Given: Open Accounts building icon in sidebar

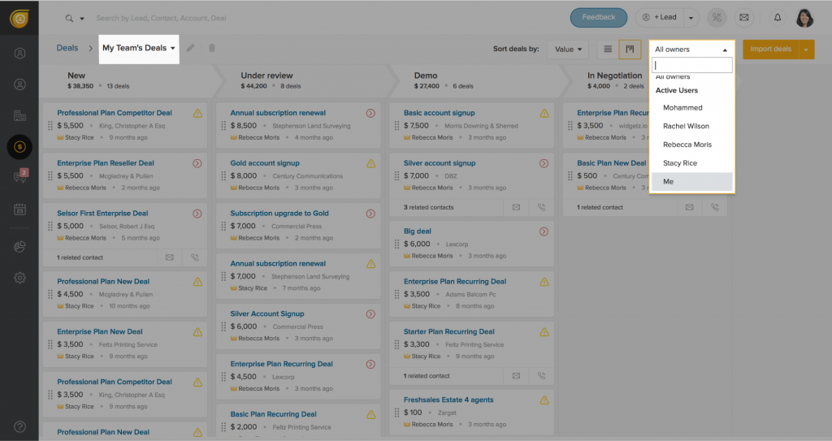Looking at the screenshot, I should tap(19, 115).
